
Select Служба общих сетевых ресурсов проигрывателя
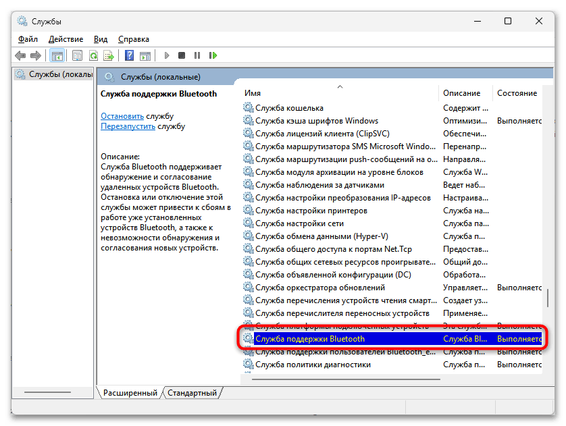[392, 261]
